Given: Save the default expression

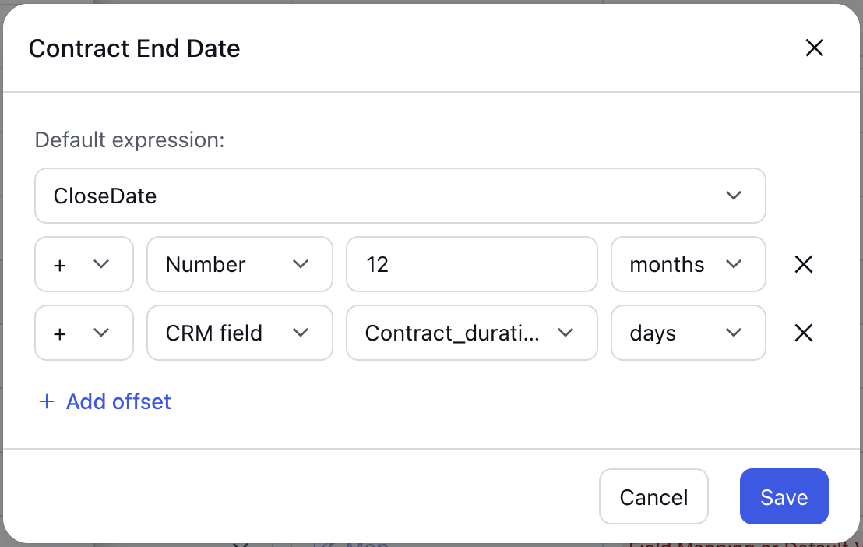Looking at the screenshot, I should (784, 496).
